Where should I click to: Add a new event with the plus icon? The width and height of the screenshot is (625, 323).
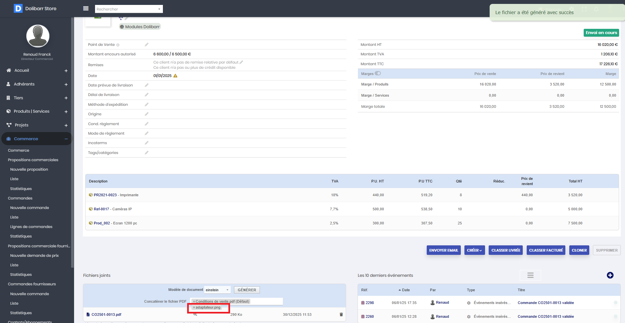pos(610,275)
